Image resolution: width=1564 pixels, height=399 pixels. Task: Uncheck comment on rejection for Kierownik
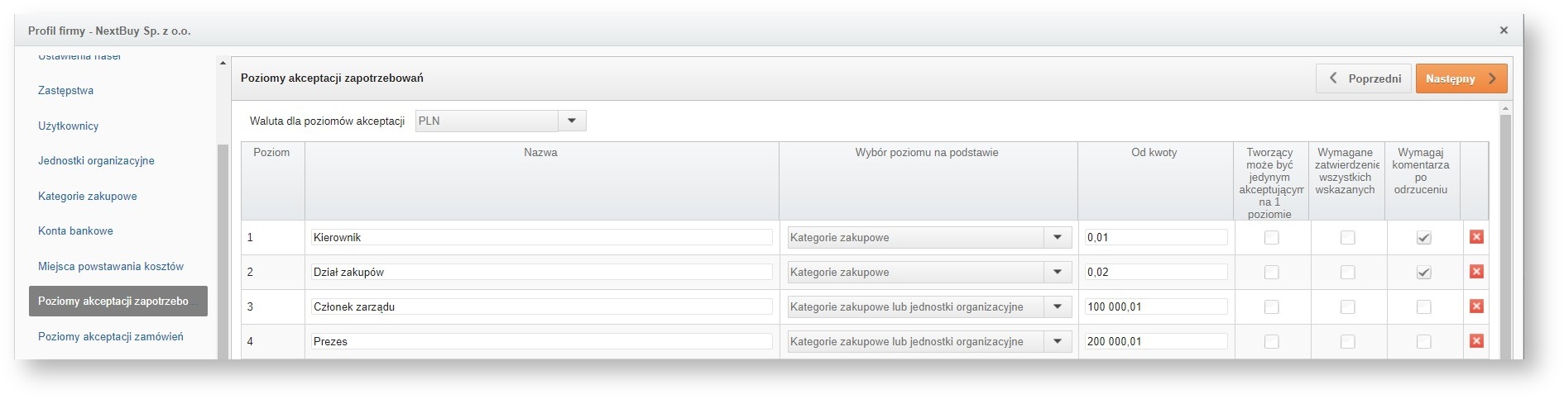pyautogui.click(x=1423, y=238)
